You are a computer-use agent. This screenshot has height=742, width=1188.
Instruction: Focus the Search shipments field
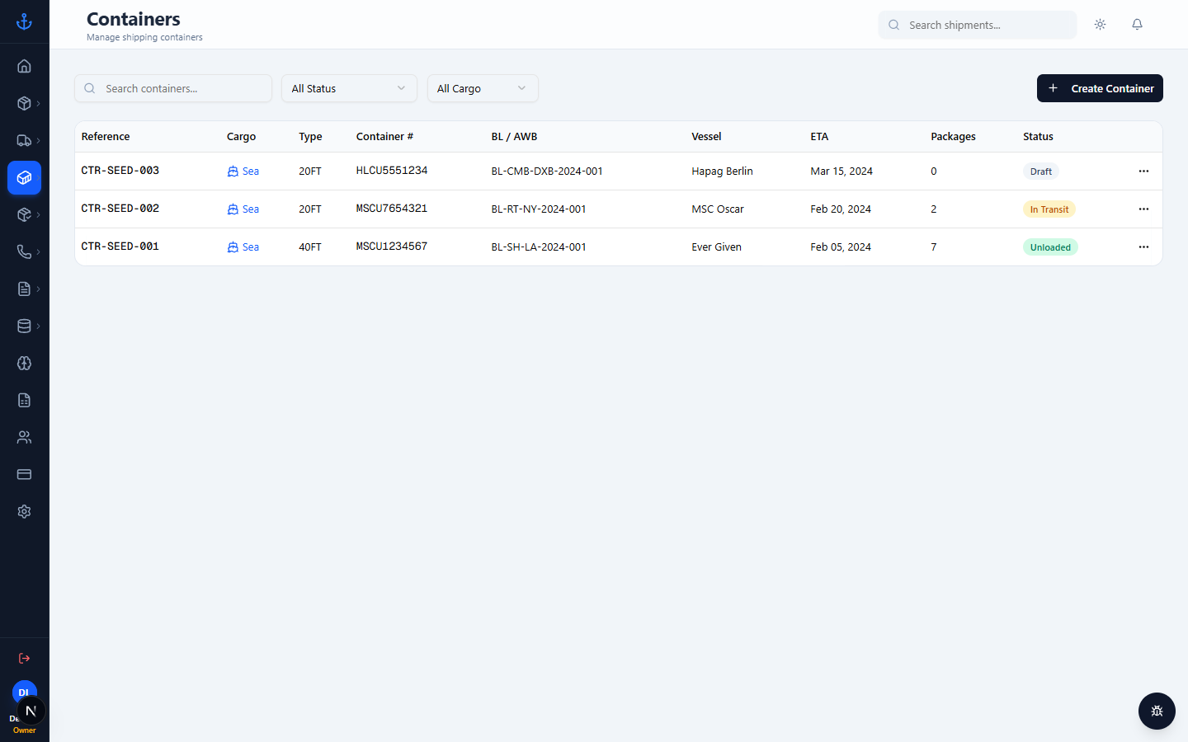pos(978,25)
